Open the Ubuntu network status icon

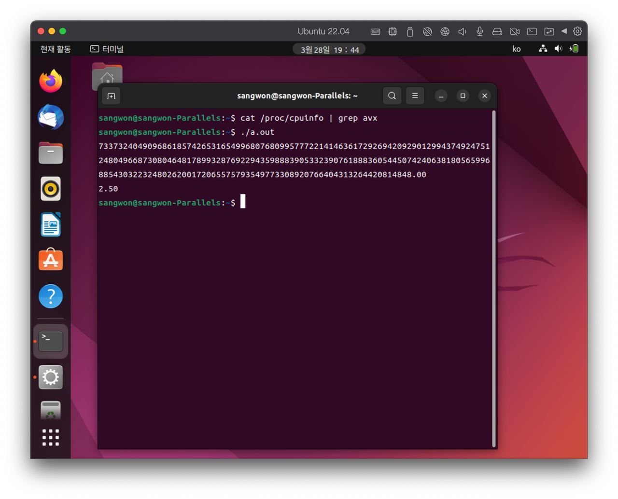pos(543,49)
